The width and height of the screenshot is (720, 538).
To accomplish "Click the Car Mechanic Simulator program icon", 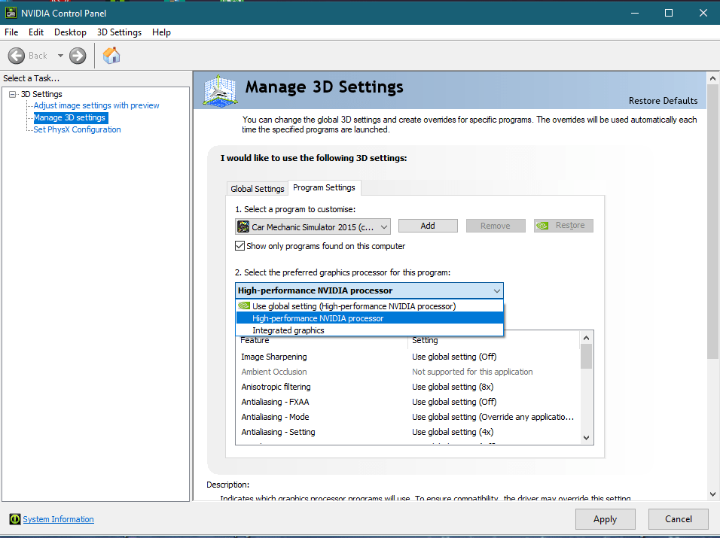I will pyautogui.click(x=243, y=226).
